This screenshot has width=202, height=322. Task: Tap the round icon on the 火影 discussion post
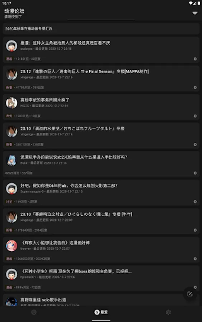tap(195, 202)
